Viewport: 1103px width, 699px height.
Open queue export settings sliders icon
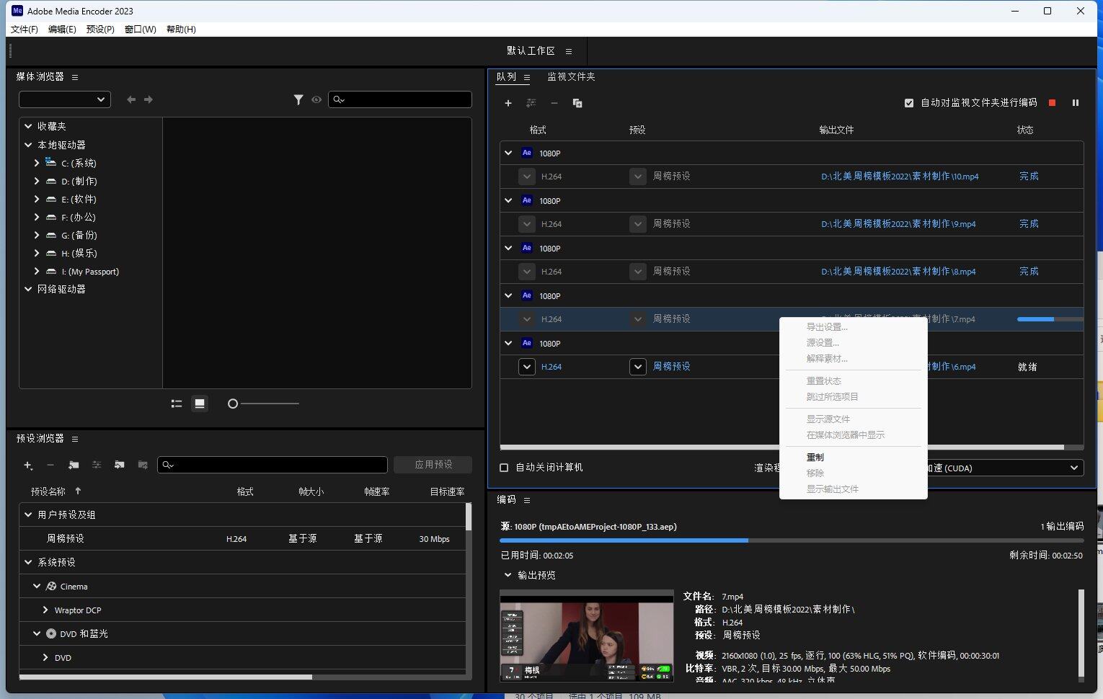point(531,103)
